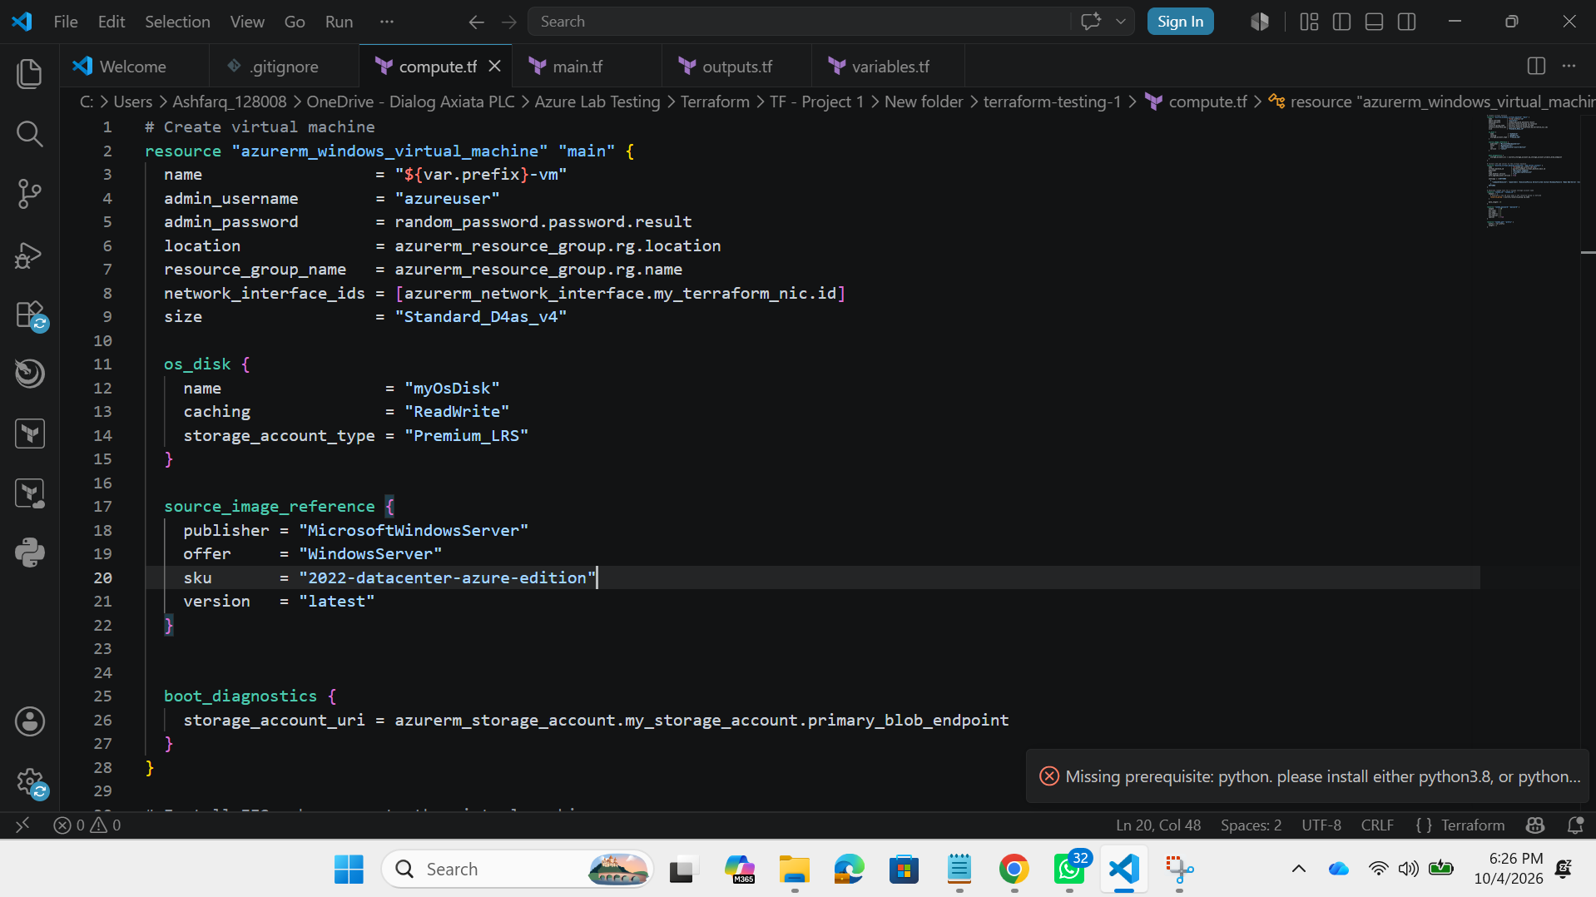
Task: Click the Split Editor Right icon
Action: click(x=1536, y=66)
